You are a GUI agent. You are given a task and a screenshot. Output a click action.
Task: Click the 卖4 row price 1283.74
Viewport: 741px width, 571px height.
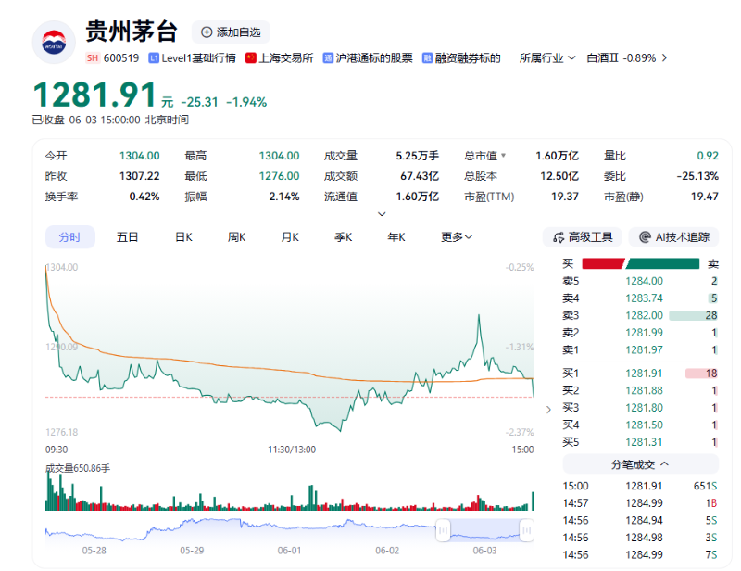click(644, 298)
